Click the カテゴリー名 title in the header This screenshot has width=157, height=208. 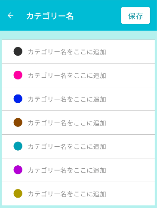click(50, 16)
